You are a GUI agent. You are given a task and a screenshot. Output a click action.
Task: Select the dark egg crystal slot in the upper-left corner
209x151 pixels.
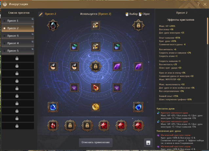click(x=53, y=25)
